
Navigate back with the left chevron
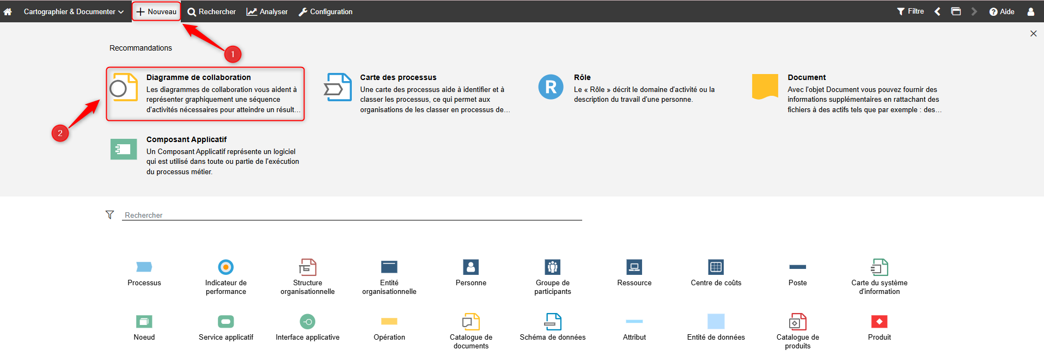pos(937,11)
